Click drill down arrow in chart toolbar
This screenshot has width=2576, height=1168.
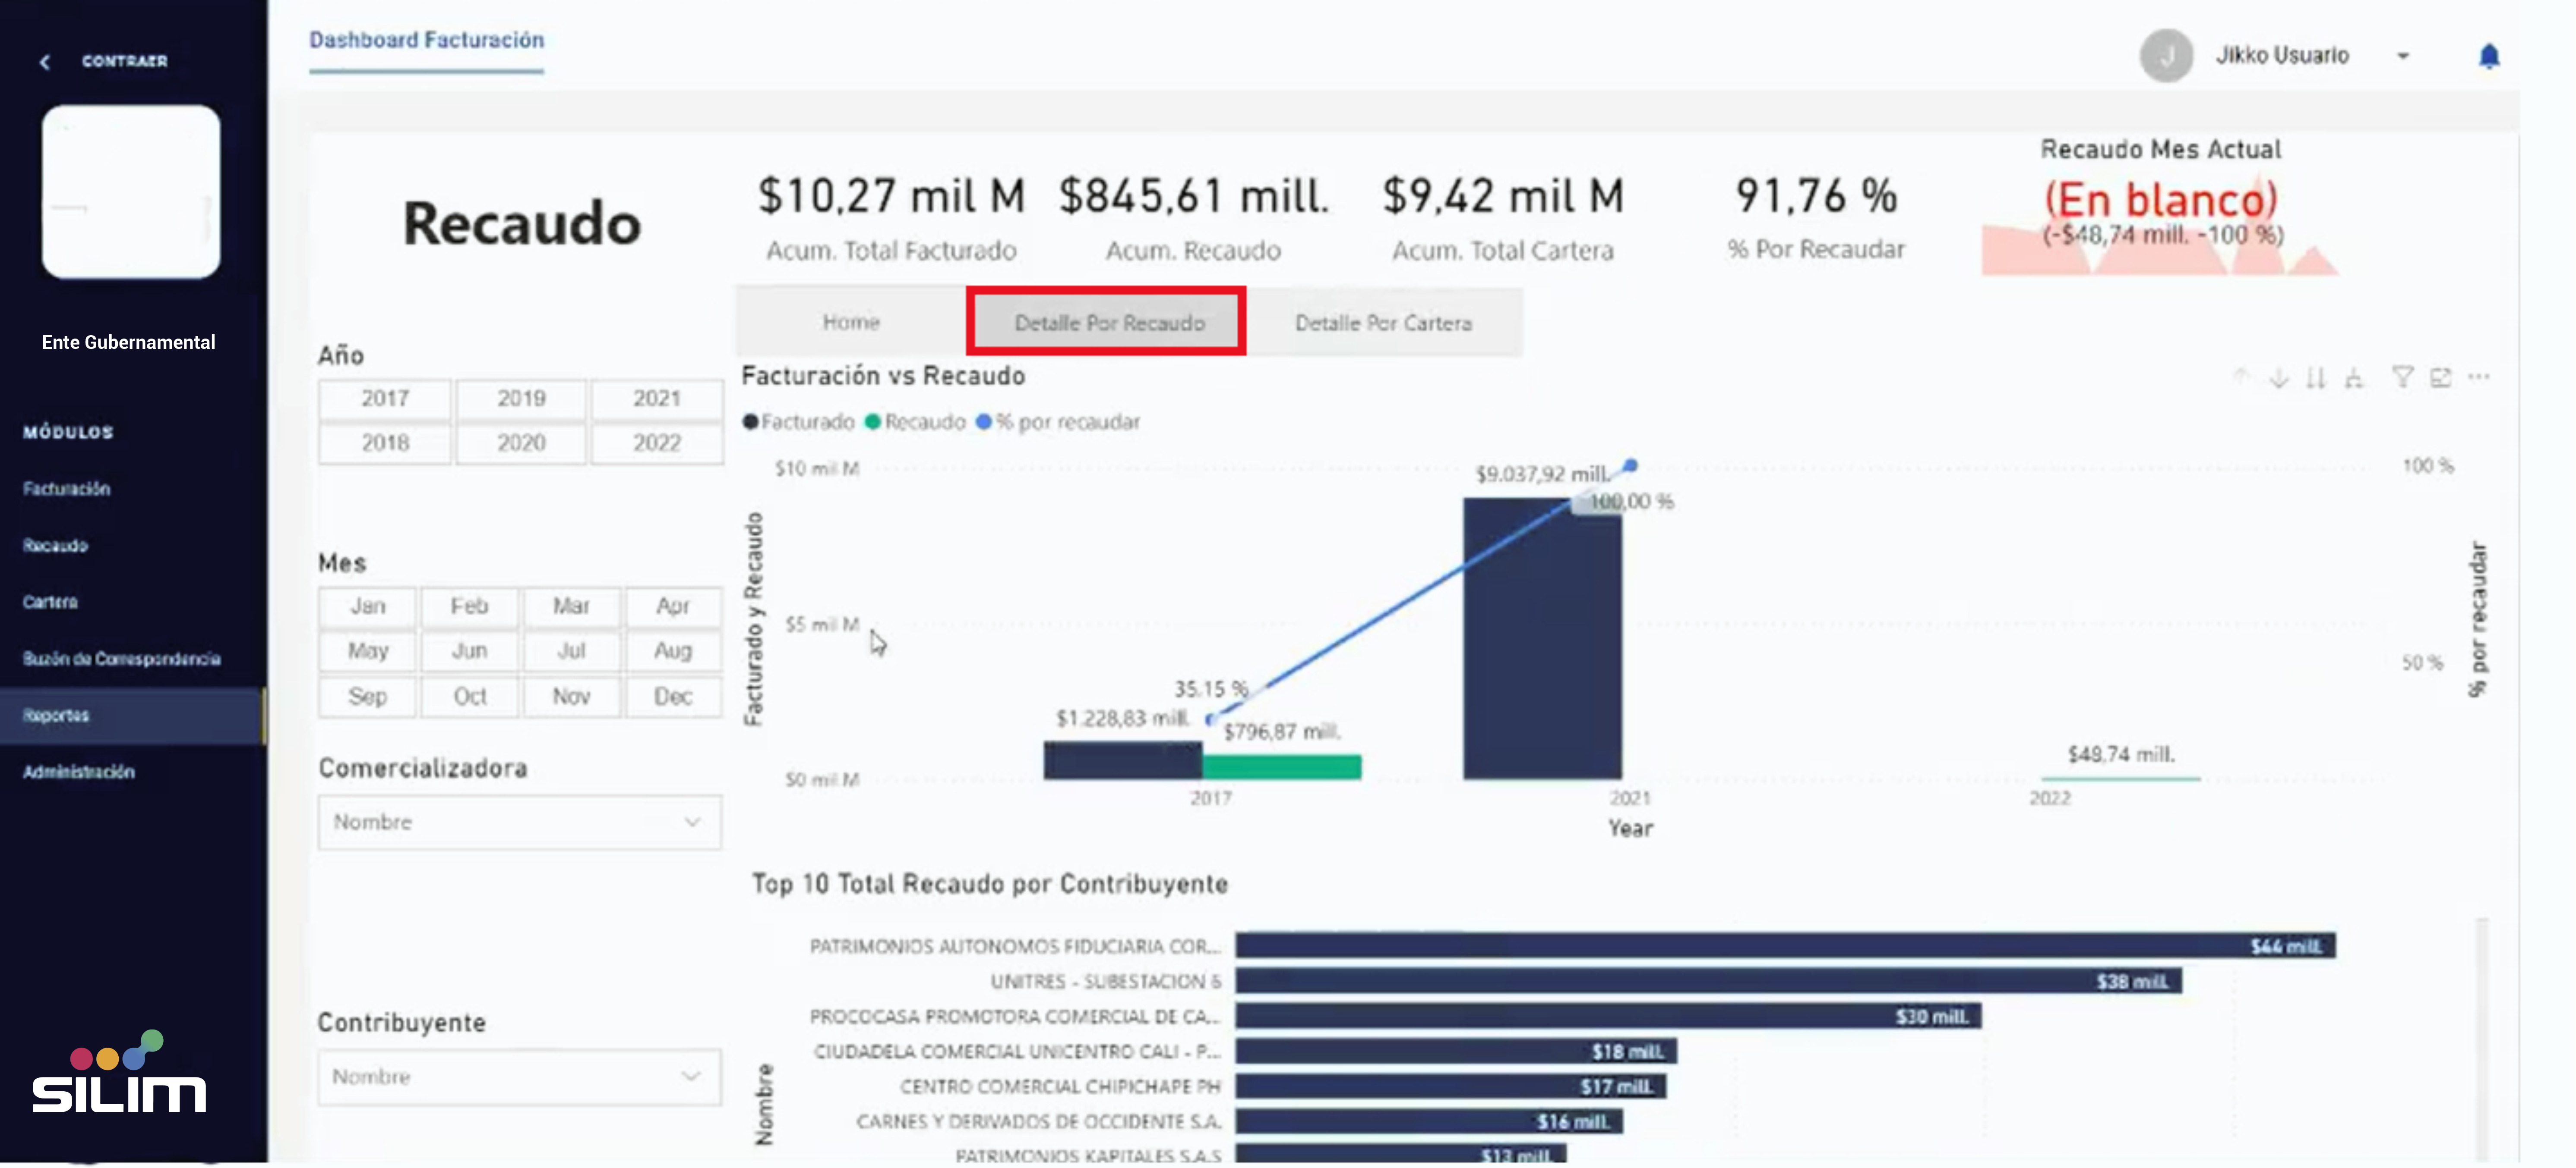(2279, 378)
